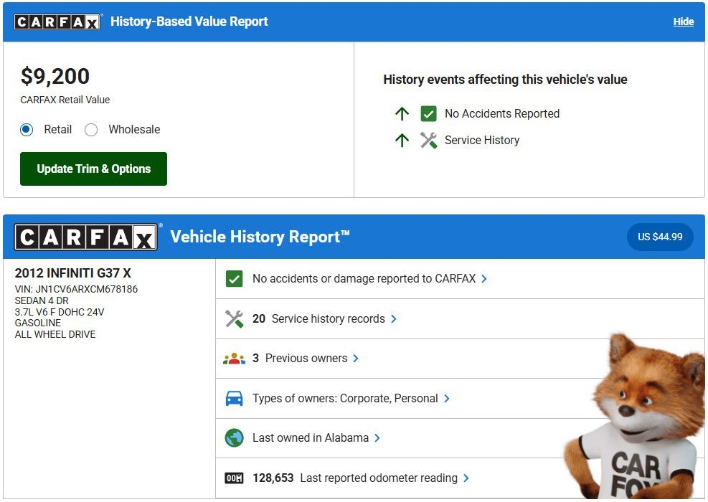Expand the 3 Previous owners chevron
The height and width of the screenshot is (502, 708).
(x=356, y=359)
